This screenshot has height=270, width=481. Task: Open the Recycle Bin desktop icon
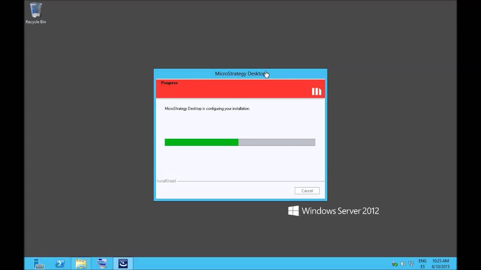[36, 13]
